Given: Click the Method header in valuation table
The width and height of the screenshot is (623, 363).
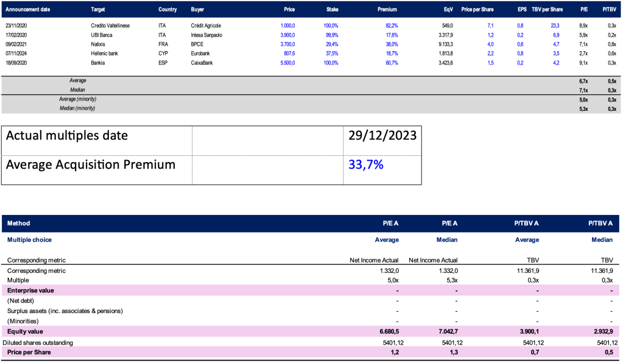Looking at the screenshot, I should (x=18, y=224).
